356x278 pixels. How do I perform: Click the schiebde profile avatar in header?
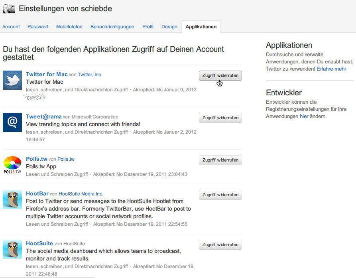tap(9, 8)
